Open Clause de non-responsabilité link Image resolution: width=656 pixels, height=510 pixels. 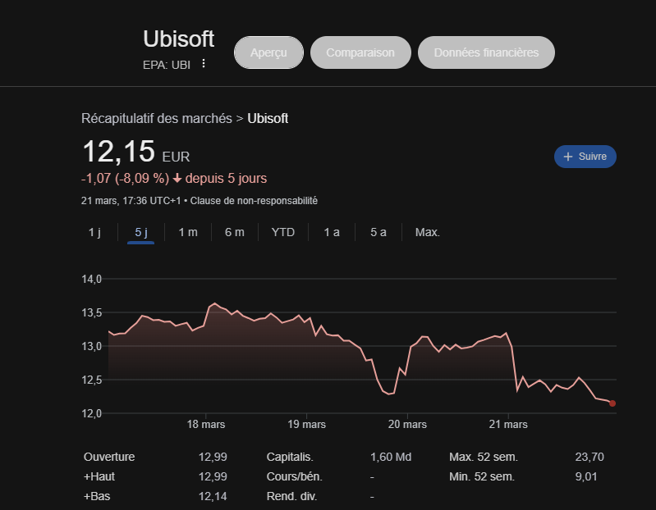pyautogui.click(x=254, y=201)
